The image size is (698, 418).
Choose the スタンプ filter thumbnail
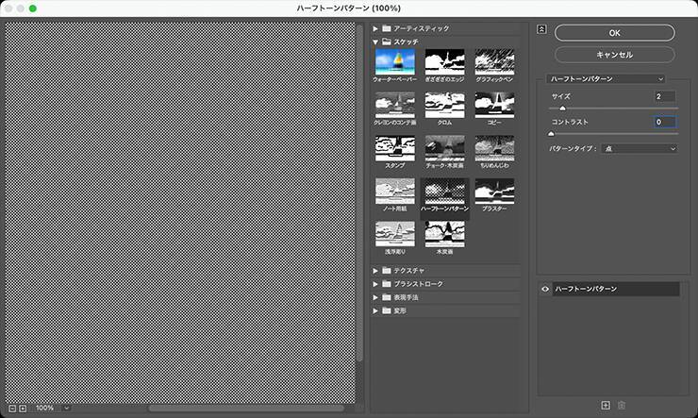tap(395, 148)
